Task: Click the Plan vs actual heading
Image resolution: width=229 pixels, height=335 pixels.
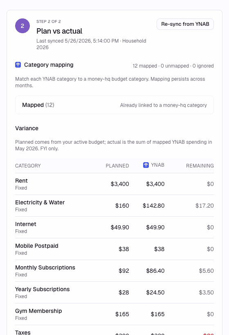Action: coord(59,31)
